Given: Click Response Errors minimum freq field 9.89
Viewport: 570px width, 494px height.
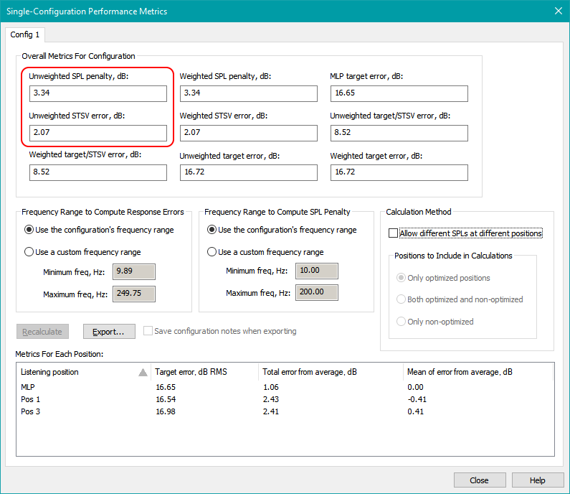Looking at the screenshot, I should click(134, 271).
